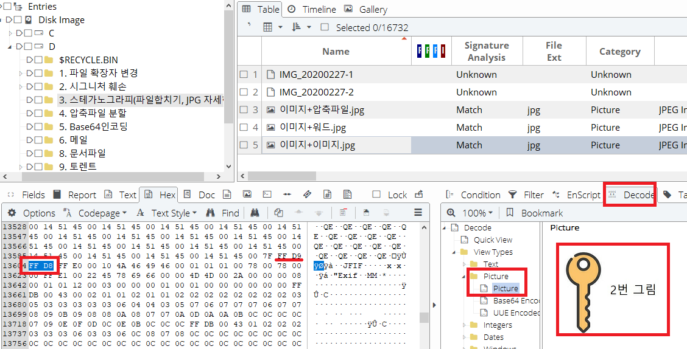Click the Bookmark icon in Decode pane
The image size is (687, 349).
click(510, 213)
